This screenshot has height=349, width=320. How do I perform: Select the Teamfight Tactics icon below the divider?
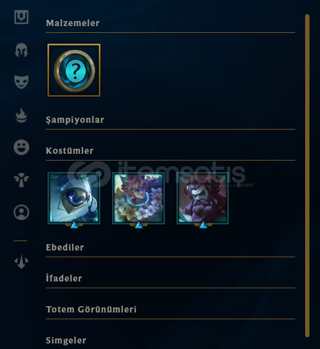pos(21,262)
